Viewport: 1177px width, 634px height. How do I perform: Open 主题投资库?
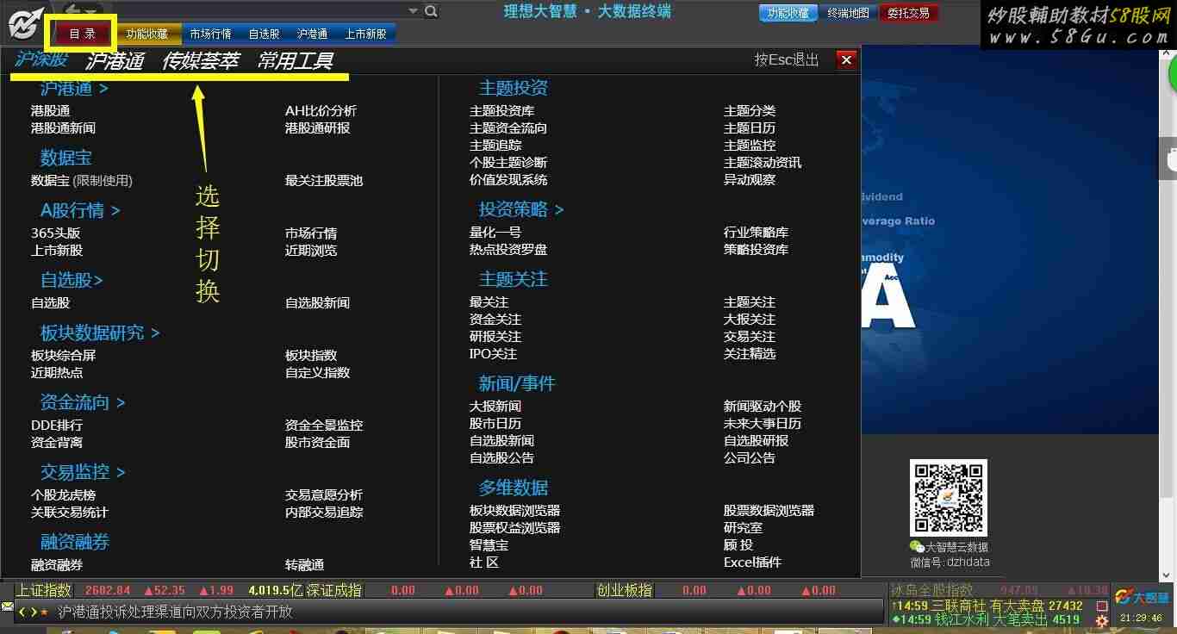click(x=501, y=110)
